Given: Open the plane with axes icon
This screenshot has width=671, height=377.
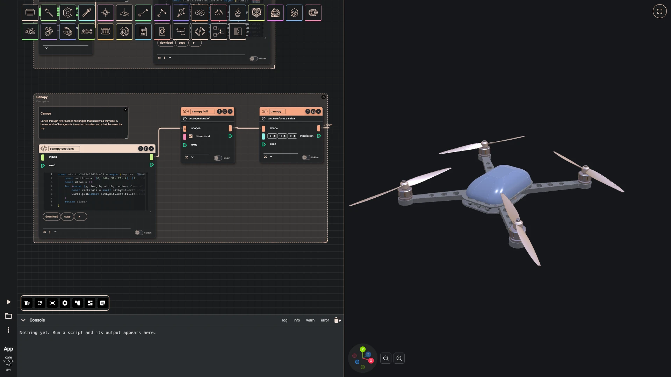Looking at the screenshot, I should click(124, 13).
